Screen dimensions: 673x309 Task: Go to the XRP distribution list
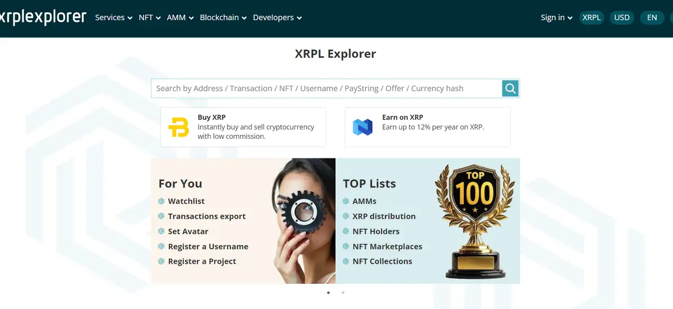pos(384,217)
